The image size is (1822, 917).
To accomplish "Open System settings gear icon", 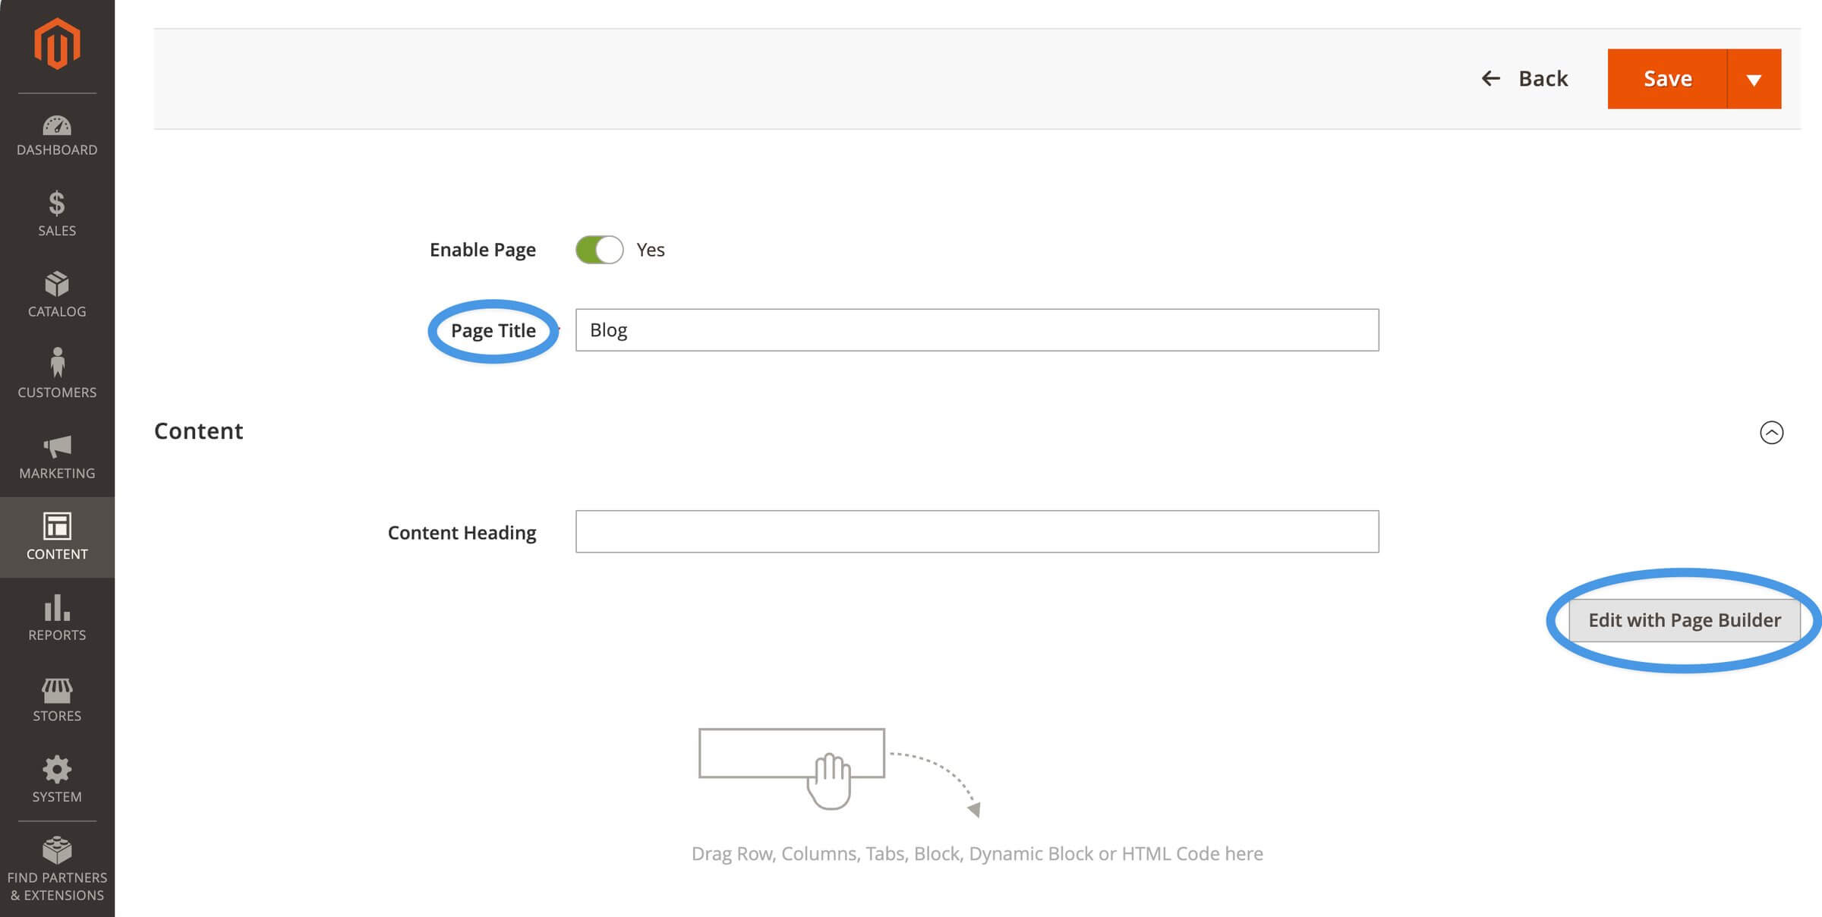I will pos(57,777).
